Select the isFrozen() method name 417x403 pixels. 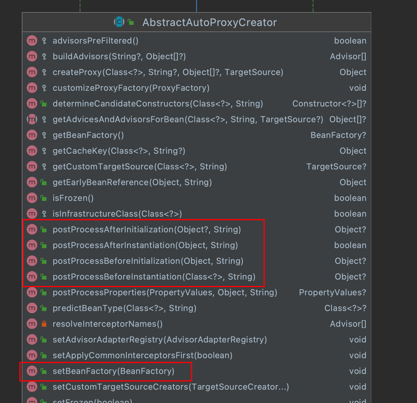click(73, 198)
